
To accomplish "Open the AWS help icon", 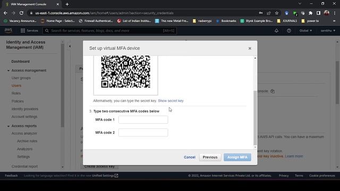I will [289, 31].
